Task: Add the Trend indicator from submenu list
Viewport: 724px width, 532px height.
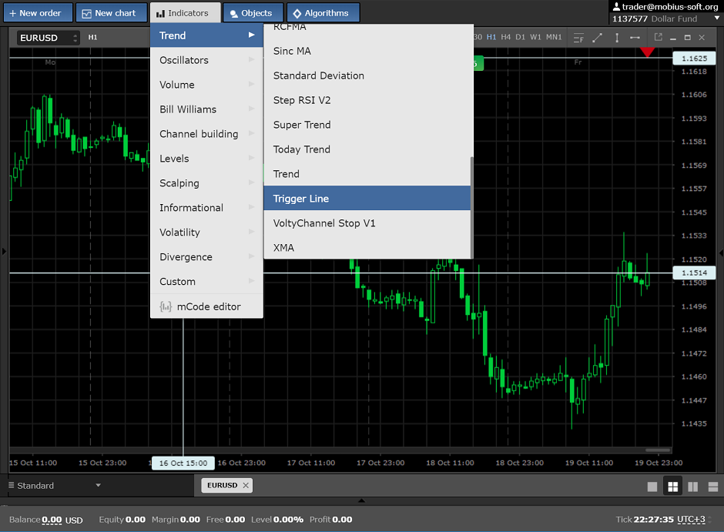Action: [367, 174]
